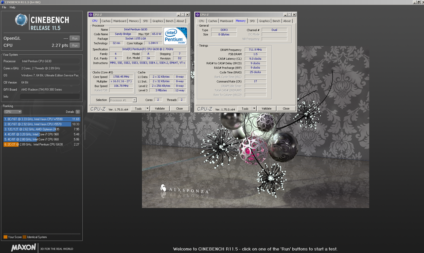Viewport: 424px width, 253px height.
Task: Click the Name field Intel Pentium G630
Action: click(136, 29)
